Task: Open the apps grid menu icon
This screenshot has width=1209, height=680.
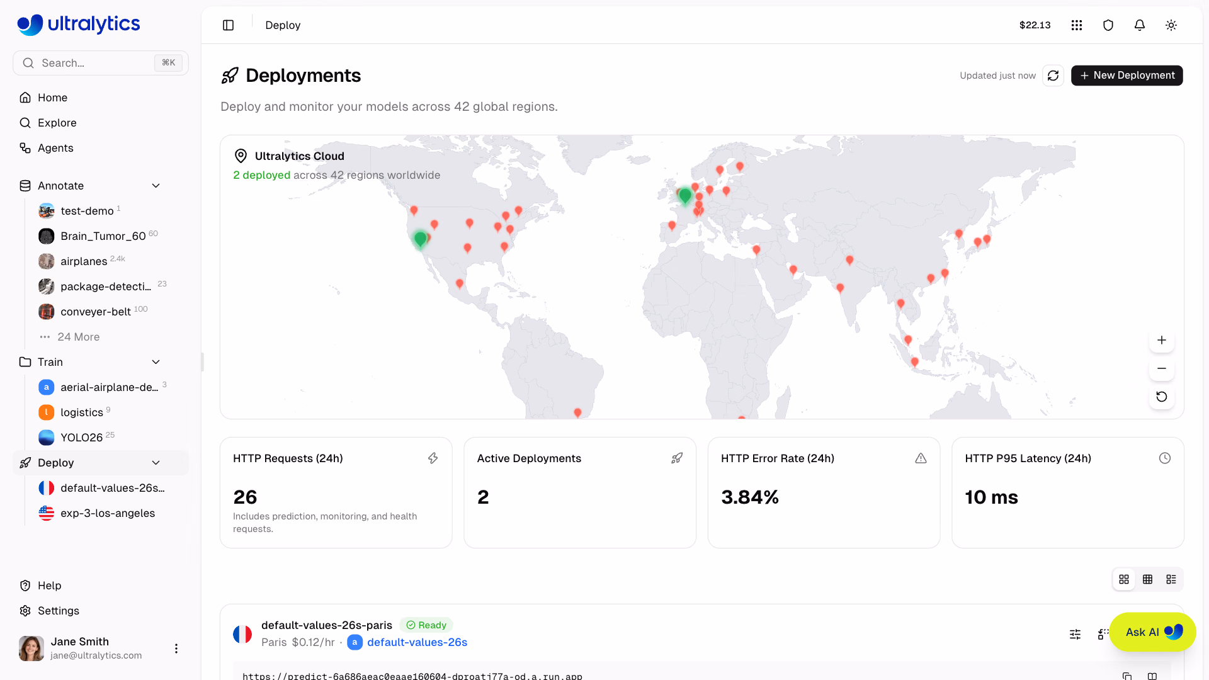Action: click(x=1077, y=25)
